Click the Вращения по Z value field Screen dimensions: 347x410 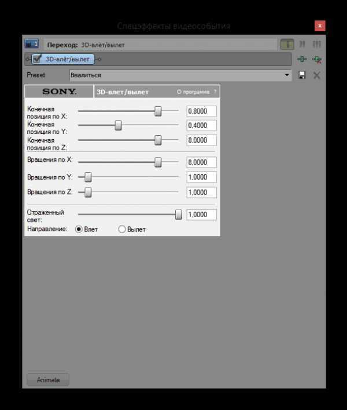(x=201, y=192)
